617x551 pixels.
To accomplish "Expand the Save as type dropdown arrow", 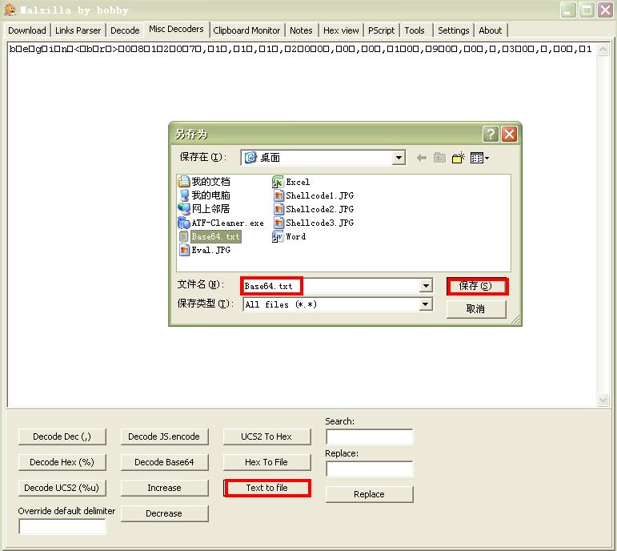I will pyautogui.click(x=426, y=304).
